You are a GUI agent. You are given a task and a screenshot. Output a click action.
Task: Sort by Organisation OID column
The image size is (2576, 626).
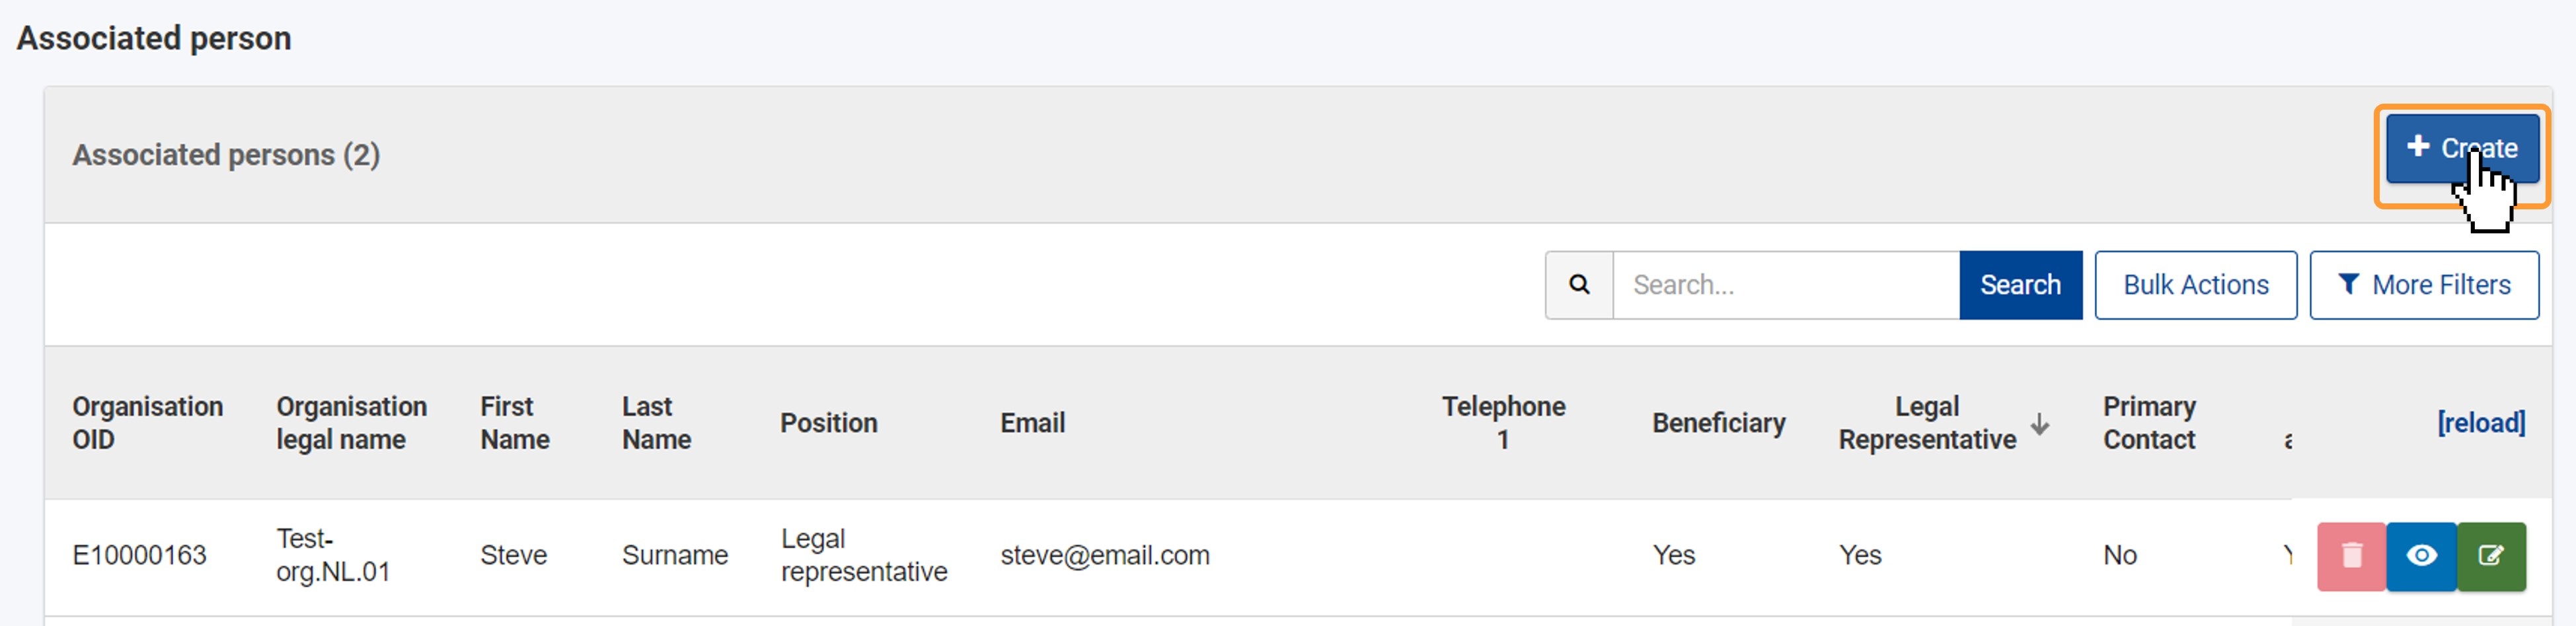tap(148, 423)
